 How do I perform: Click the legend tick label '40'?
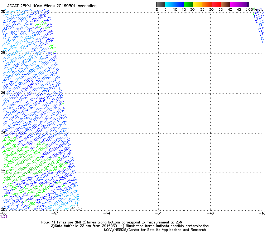pyautogui.click(x=230, y=10)
